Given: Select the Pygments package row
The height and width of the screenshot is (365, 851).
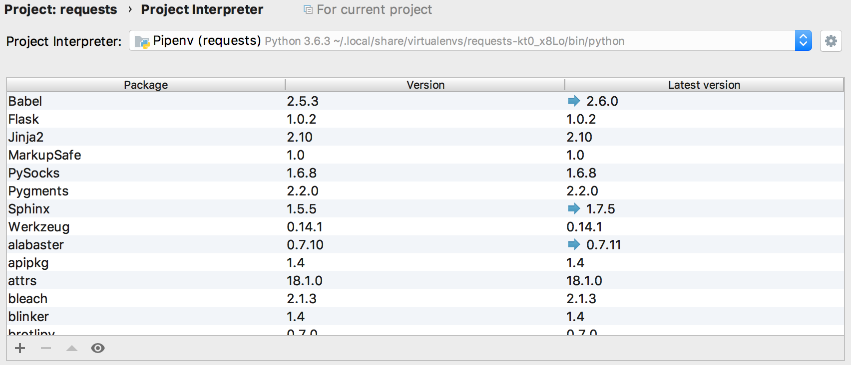Looking at the screenshot, I should point(425,190).
